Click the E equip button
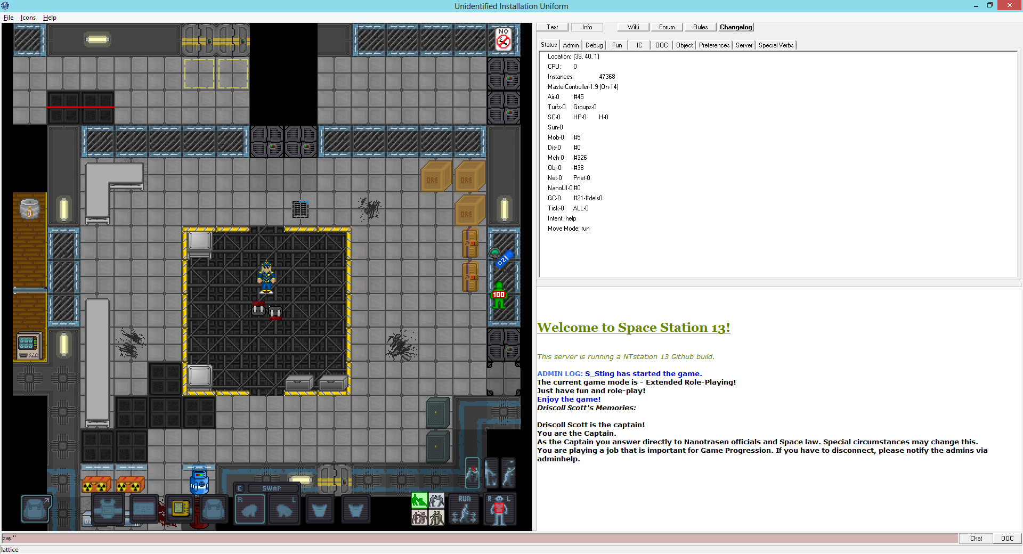 click(x=240, y=488)
